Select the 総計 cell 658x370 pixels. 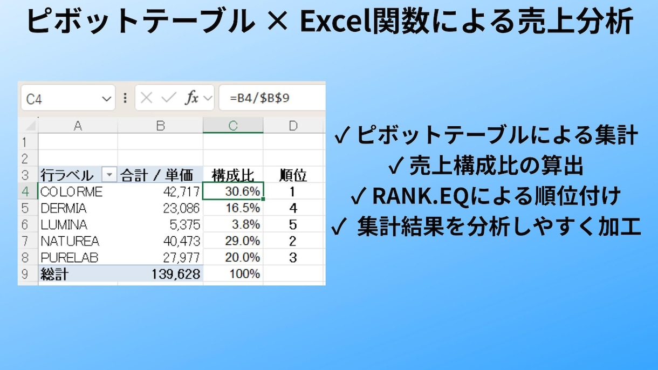point(78,274)
